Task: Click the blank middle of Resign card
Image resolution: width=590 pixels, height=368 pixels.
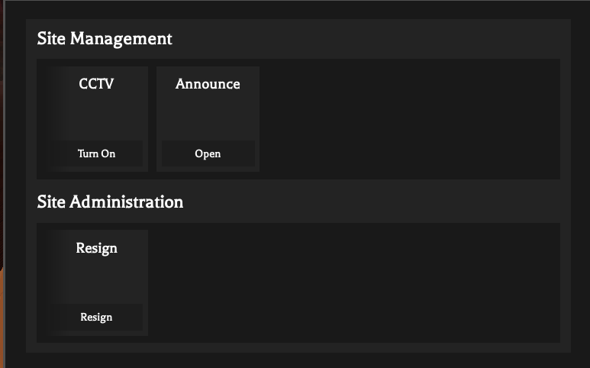Action: [x=97, y=279]
